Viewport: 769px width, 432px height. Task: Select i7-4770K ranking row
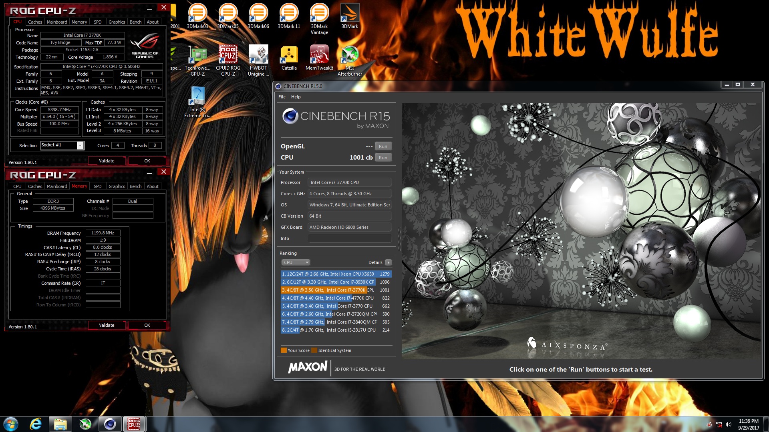pos(336,298)
